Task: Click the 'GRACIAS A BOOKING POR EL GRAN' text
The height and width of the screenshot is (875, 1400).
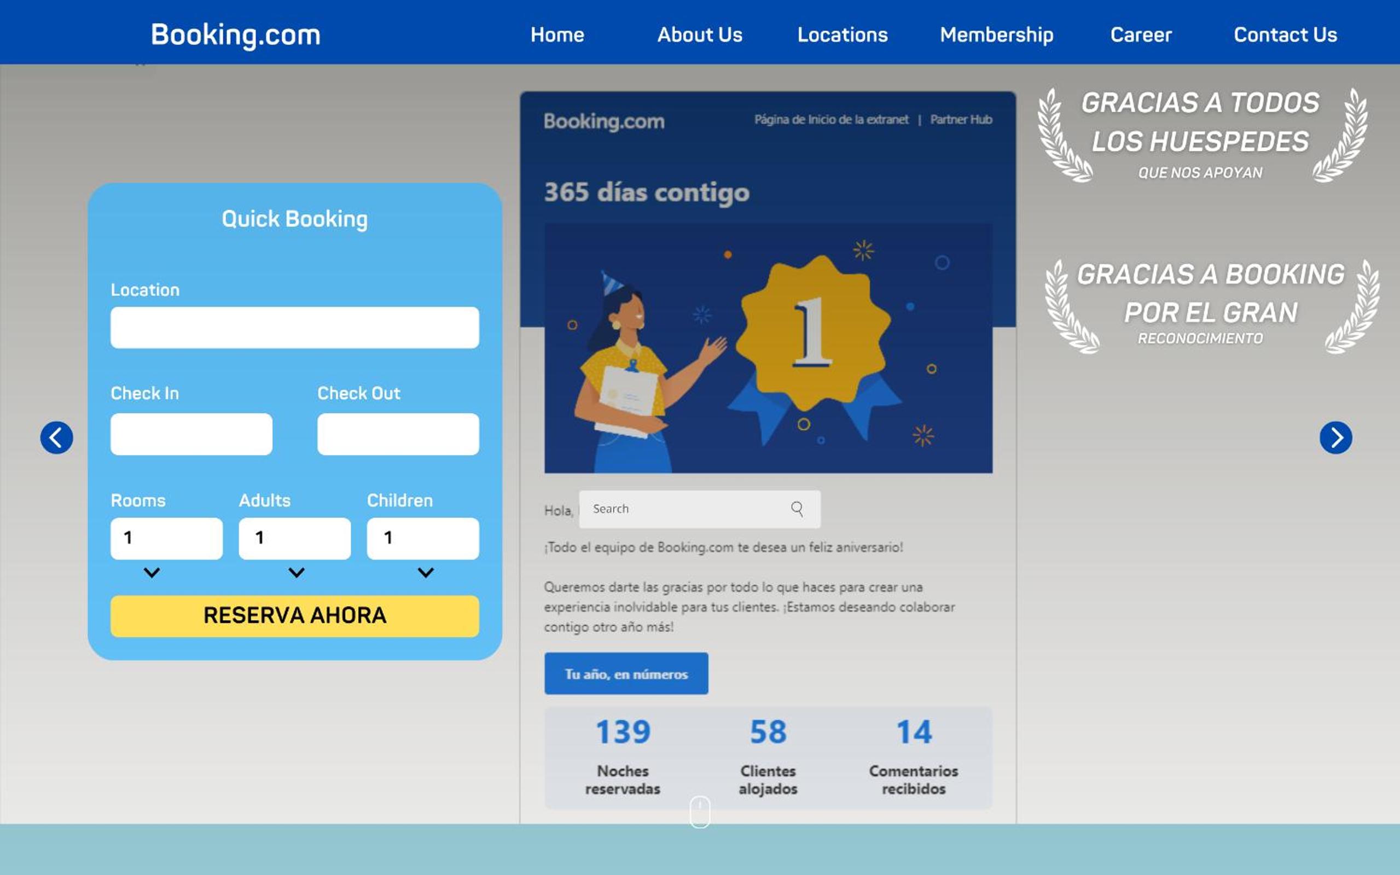Action: [1211, 294]
